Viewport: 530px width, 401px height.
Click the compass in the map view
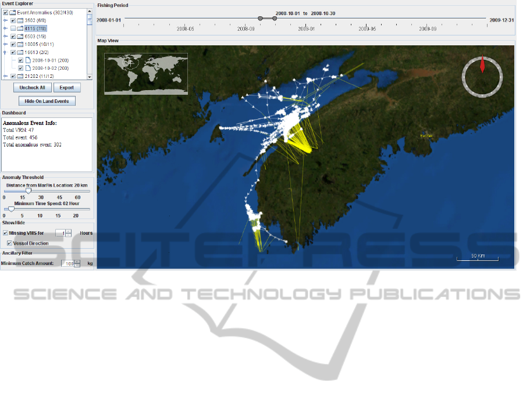(482, 77)
